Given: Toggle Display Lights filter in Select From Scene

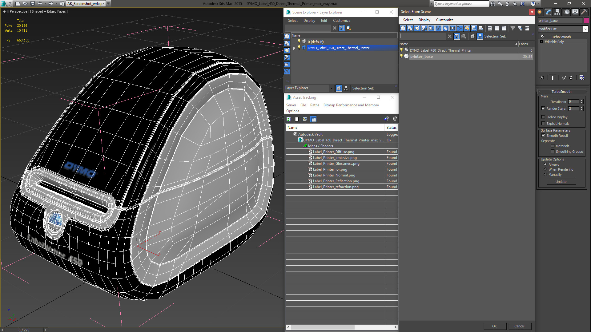Looking at the screenshot, I should 417,28.
